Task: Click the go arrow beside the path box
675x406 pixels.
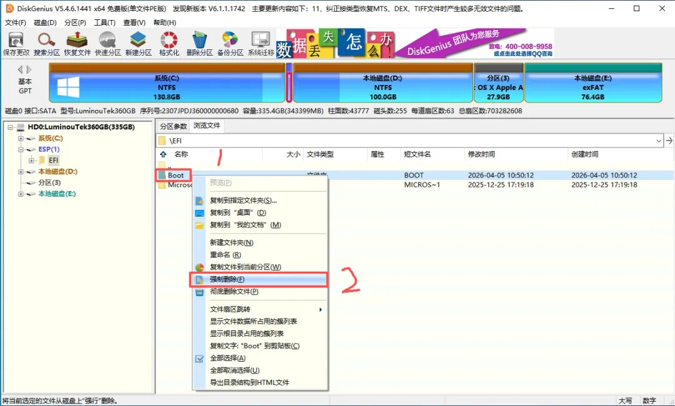Action: (x=669, y=141)
